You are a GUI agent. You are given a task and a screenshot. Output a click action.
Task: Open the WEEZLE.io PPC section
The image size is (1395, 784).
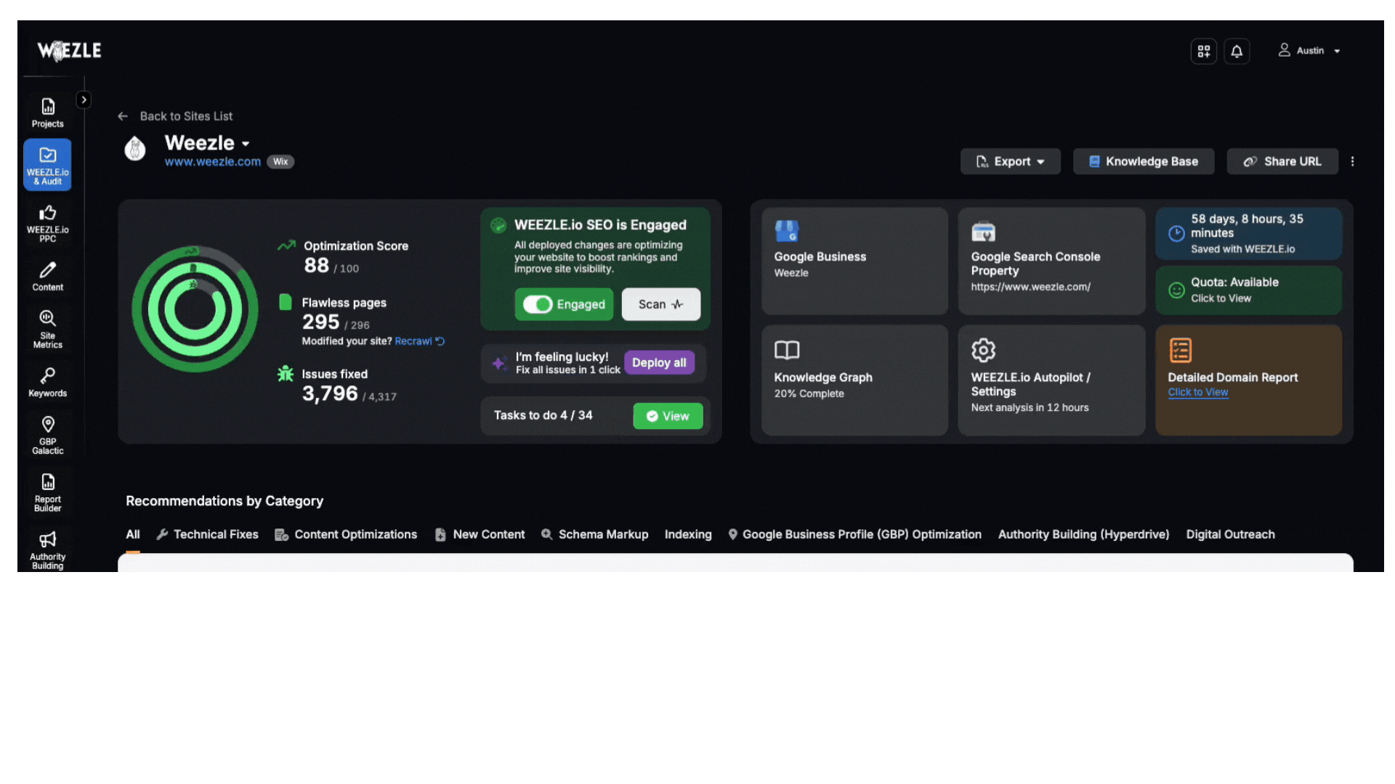click(47, 222)
